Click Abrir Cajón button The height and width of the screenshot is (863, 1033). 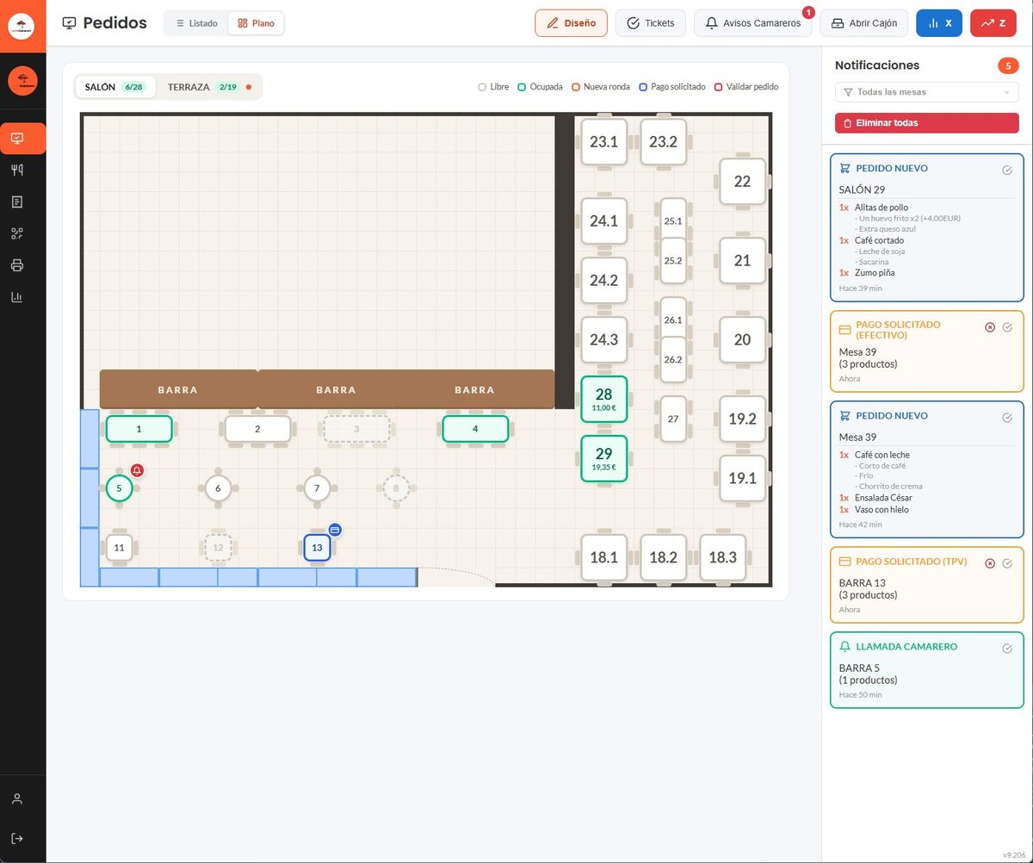click(863, 23)
